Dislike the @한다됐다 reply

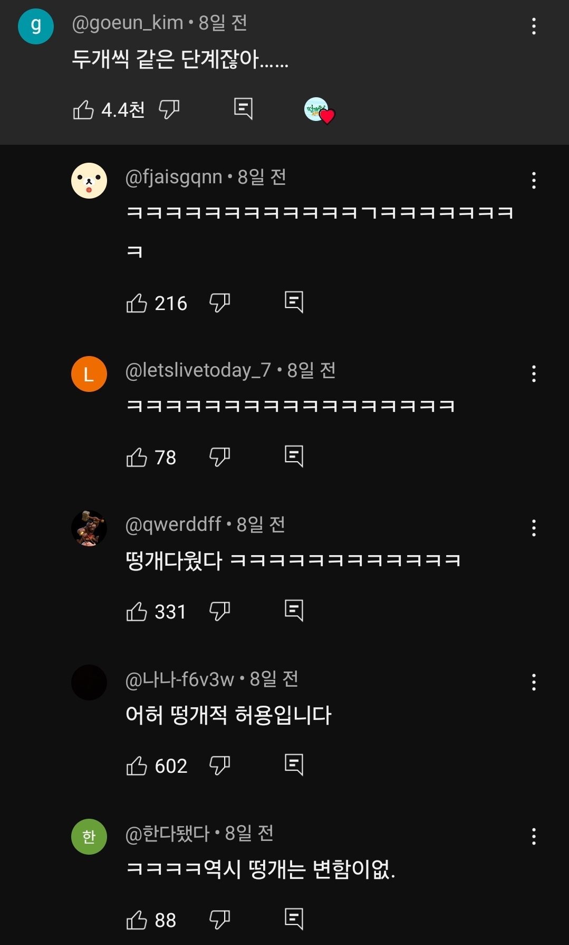pyautogui.click(x=220, y=920)
